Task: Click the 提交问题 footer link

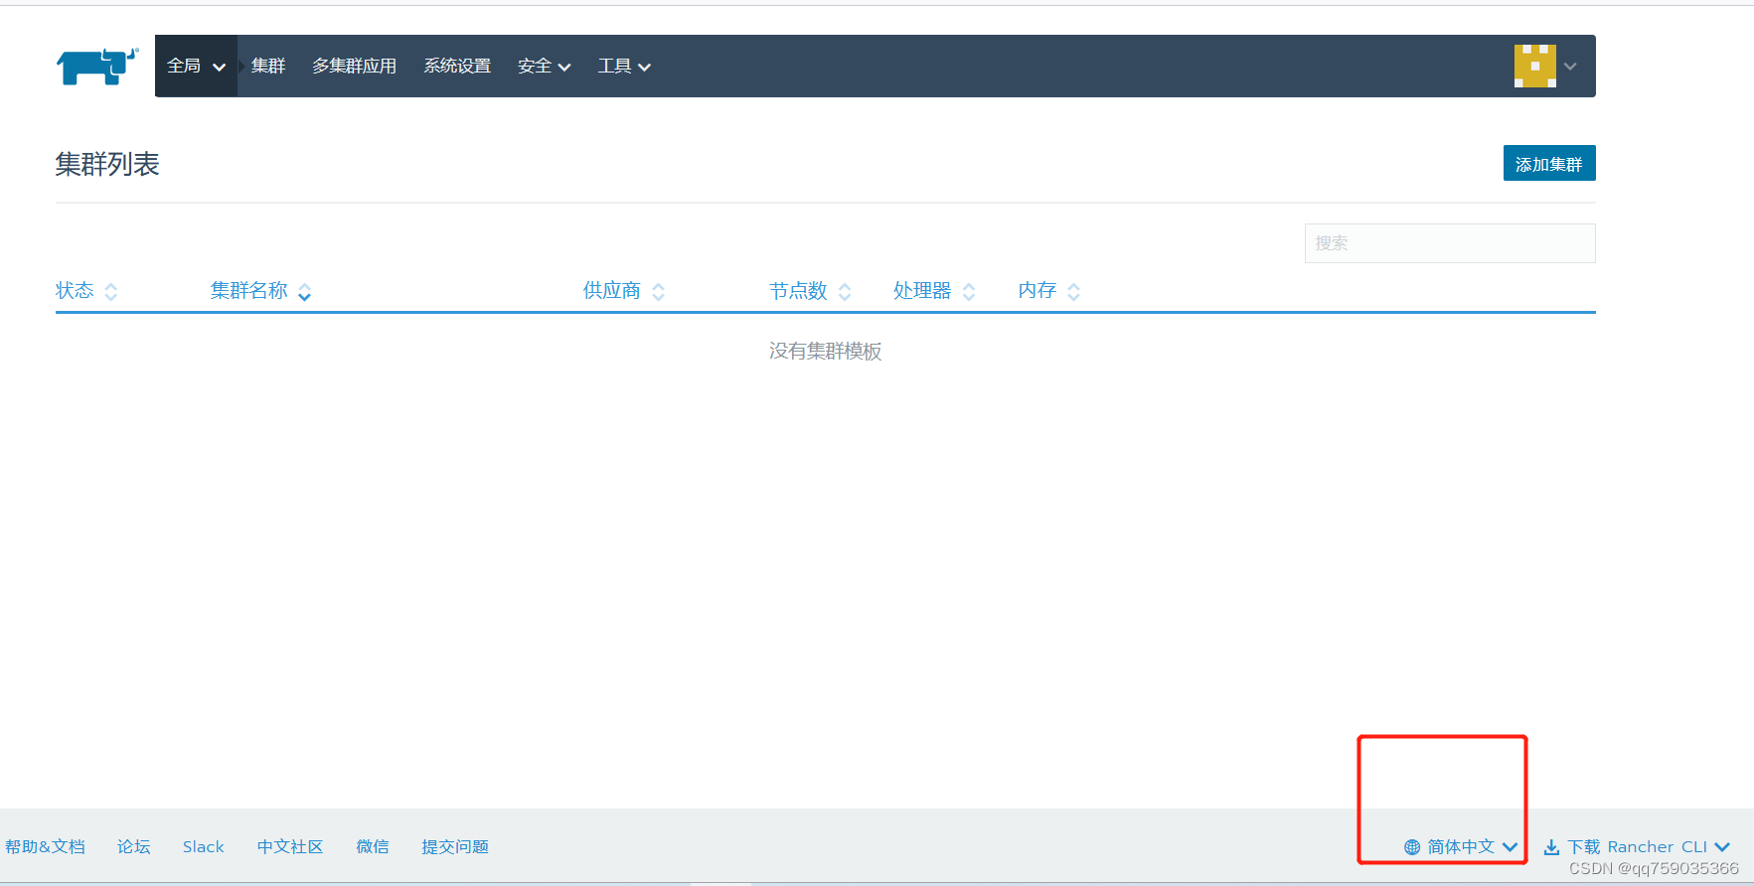Action: coord(455,847)
